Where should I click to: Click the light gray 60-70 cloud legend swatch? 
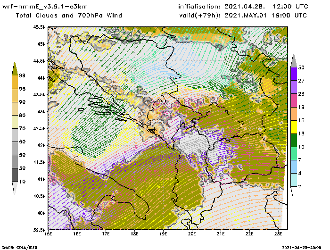point(15,135)
